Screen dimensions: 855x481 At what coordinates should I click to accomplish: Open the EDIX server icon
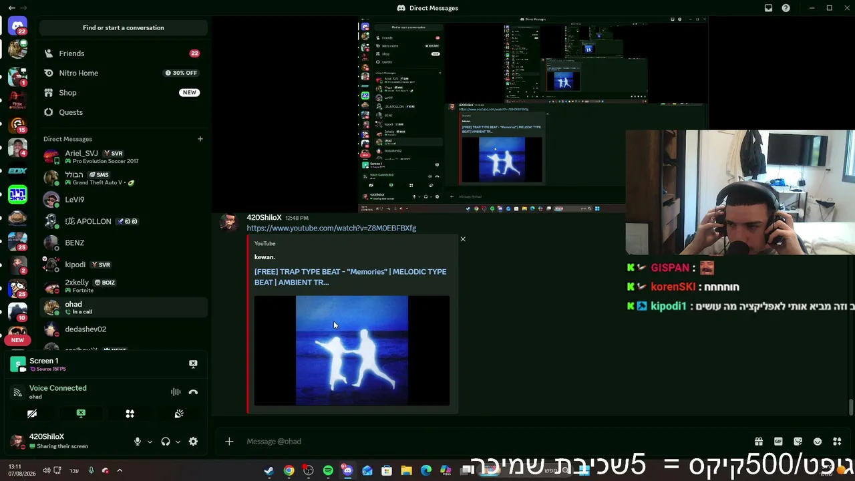[x=17, y=171]
